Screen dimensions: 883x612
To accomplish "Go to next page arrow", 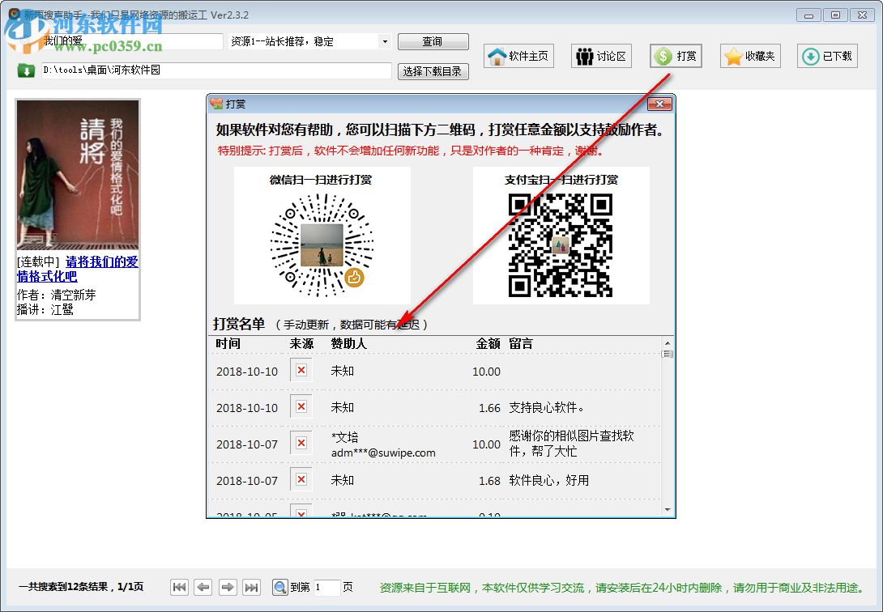I will click(228, 587).
